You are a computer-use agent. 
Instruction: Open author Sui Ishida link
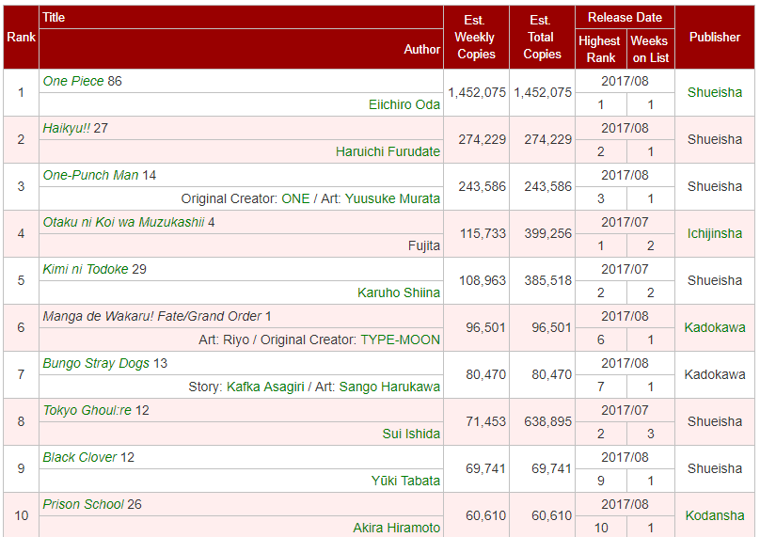click(x=411, y=434)
